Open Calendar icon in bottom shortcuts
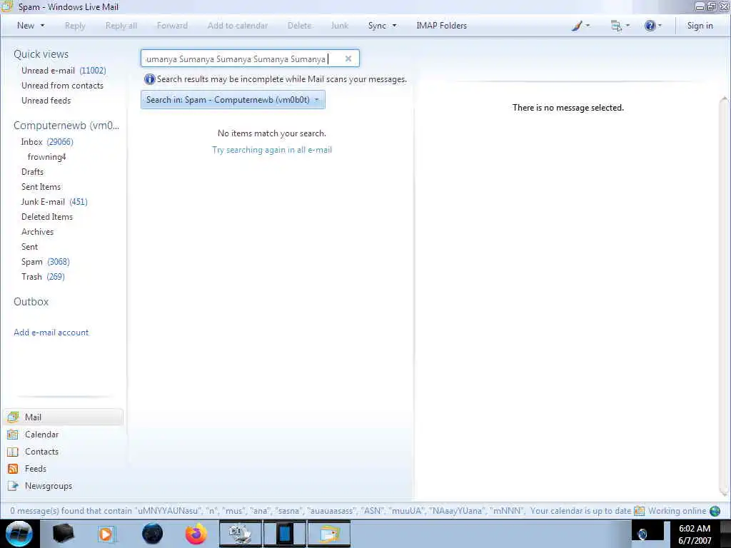Viewport: 731px width, 548px height. pyautogui.click(x=13, y=435)
